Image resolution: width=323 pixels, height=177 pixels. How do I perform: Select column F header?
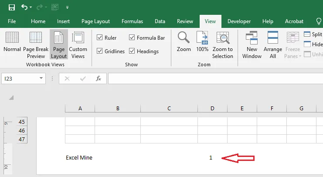point(272,109)
